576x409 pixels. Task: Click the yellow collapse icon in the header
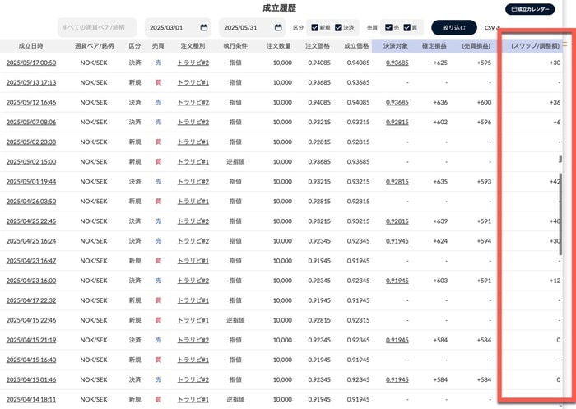point(564,45)
